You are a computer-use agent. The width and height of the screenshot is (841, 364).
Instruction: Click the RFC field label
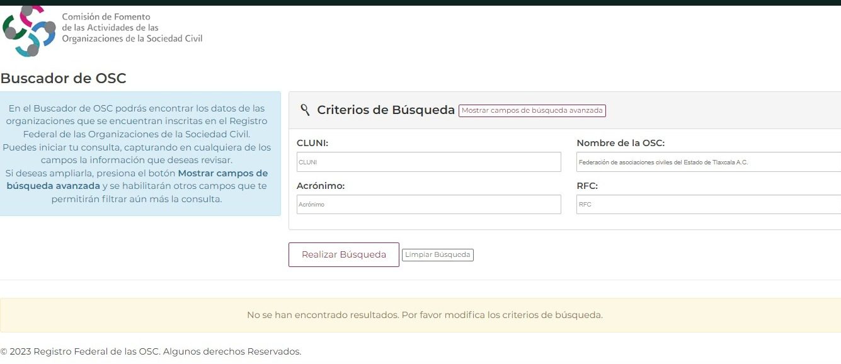pos(586,185)
